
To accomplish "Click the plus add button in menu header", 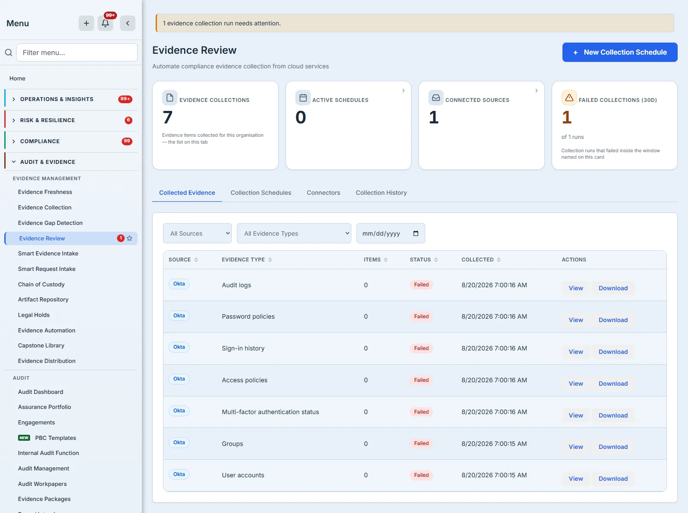I will (86, 23).
